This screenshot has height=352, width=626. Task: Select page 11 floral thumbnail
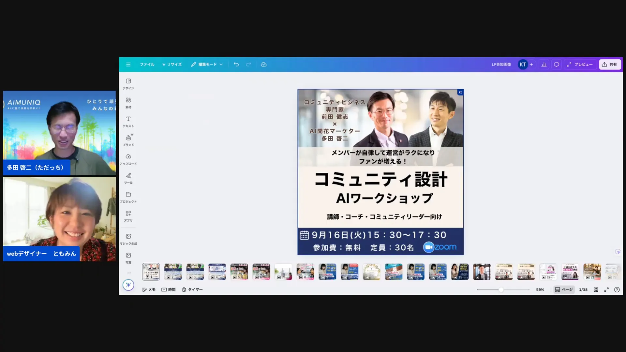tap(372, 272)
